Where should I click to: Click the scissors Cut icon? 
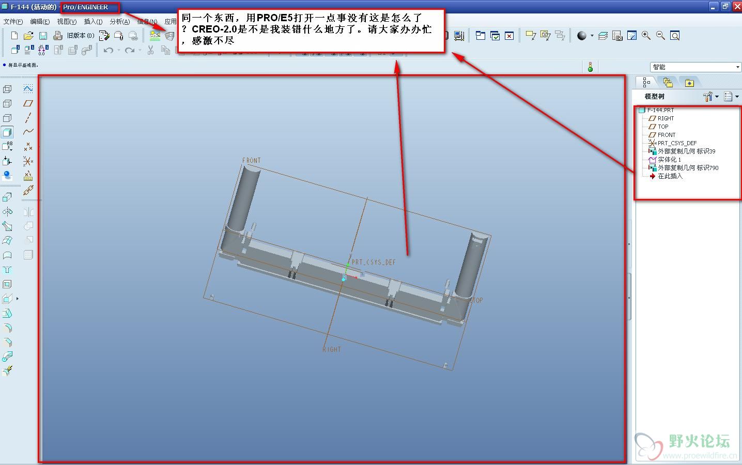150,50
